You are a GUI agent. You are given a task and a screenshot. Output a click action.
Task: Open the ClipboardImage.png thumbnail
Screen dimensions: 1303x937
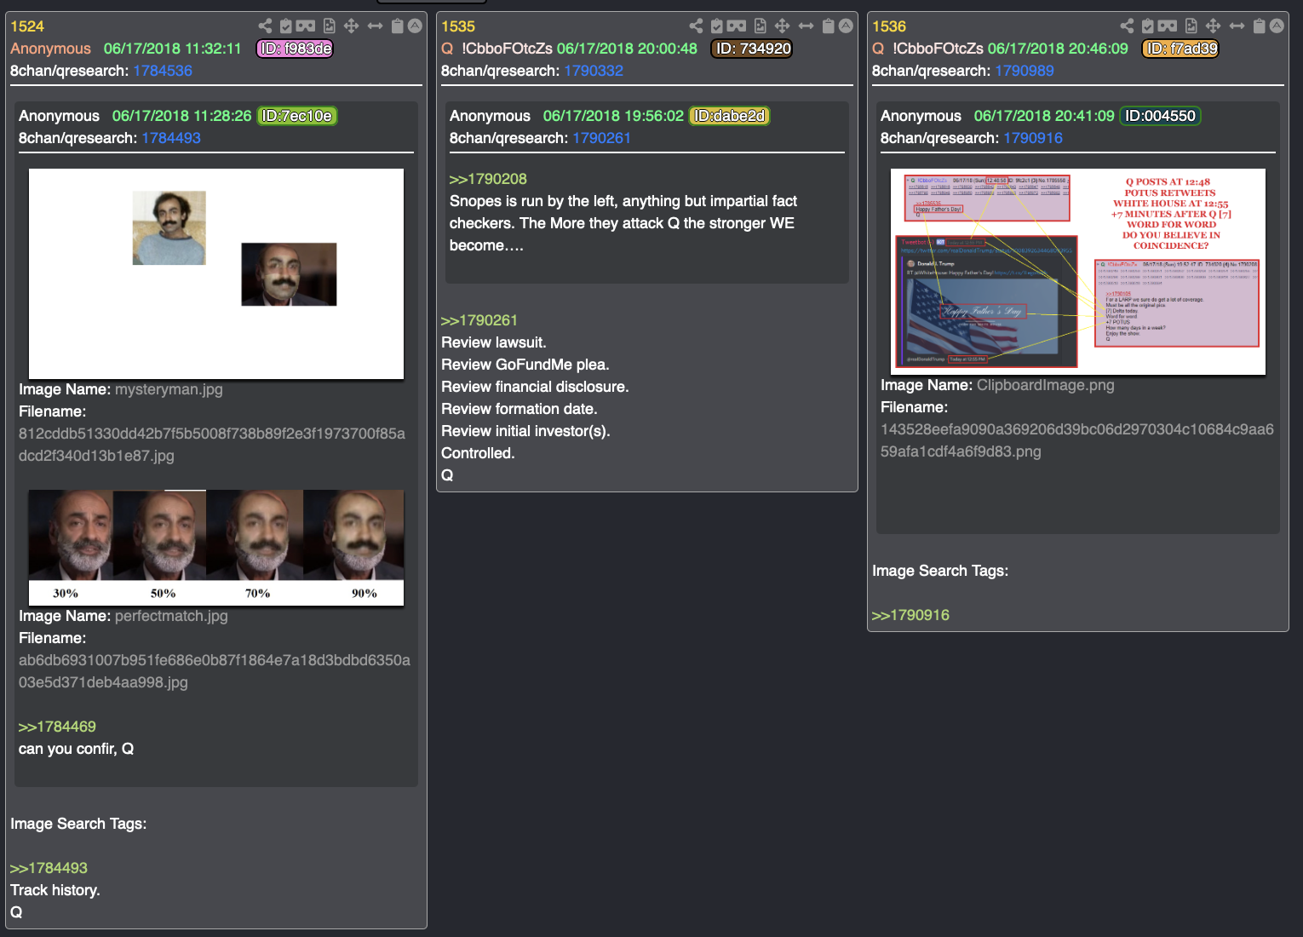tap(1078, 271)
